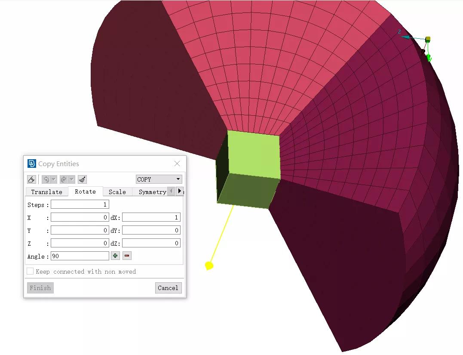Click the X coordinate field
463x355 pixels.
pyautogui.click(x=80, y=218)
